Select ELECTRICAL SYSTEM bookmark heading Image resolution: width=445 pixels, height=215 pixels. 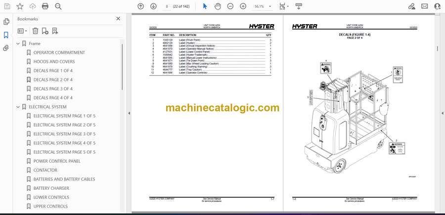click(x=47, y=107)
